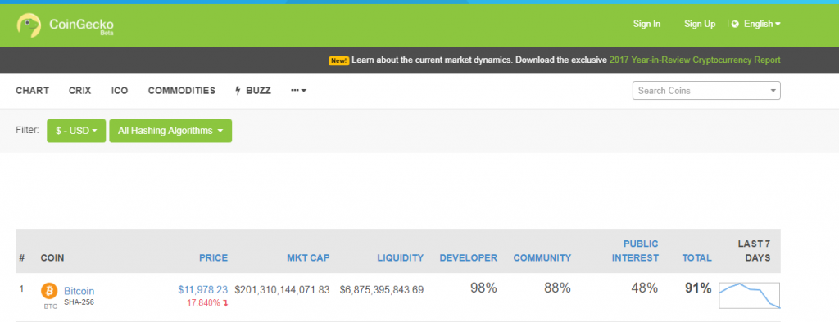Open the CHART menu item
The width and height of the screenshot is (839, 322).
pos(33,90)
